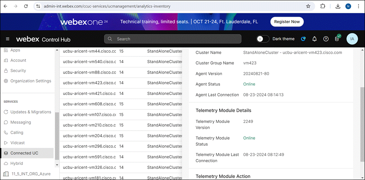Click Cluster Group Name value vm423

click(x=249, y=63)
